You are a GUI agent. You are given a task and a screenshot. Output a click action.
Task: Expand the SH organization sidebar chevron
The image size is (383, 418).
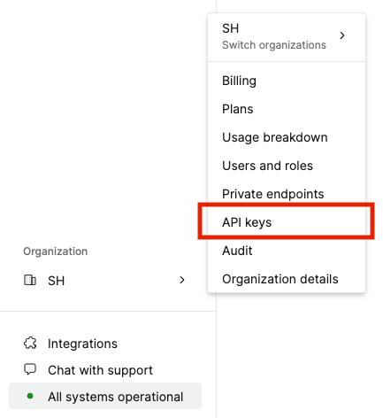(182, 280)
